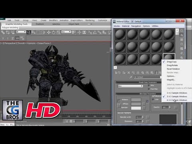Open the Modes menu in Material Editor
Viewport: 192px width, 144px height.
click(117, 26)
